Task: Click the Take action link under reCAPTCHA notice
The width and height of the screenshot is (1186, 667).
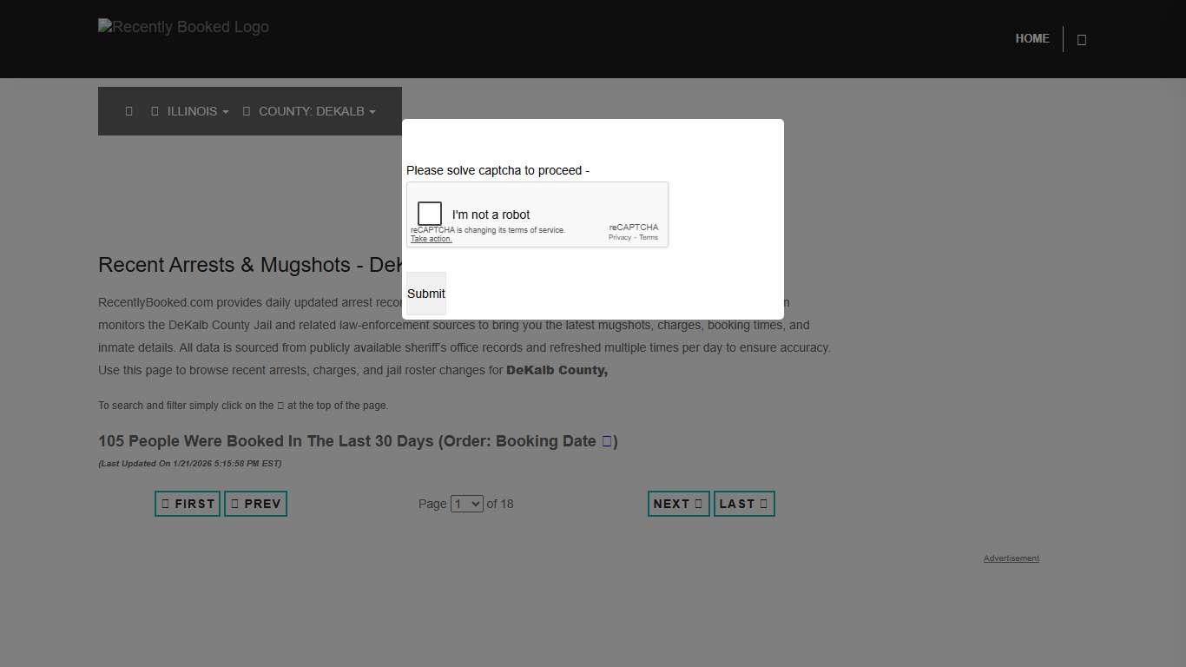Action: coord(431,239)
